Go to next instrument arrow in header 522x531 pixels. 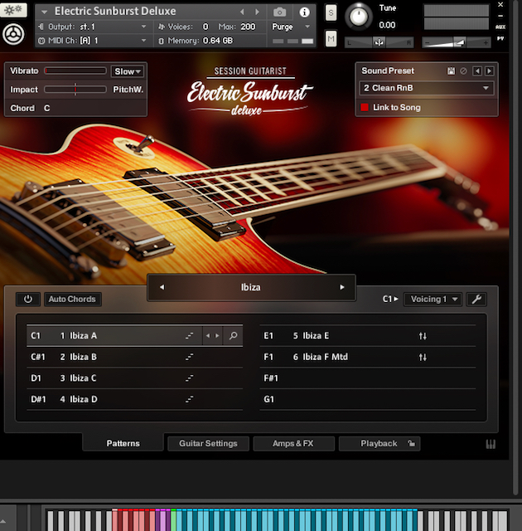tap(258, 12)
